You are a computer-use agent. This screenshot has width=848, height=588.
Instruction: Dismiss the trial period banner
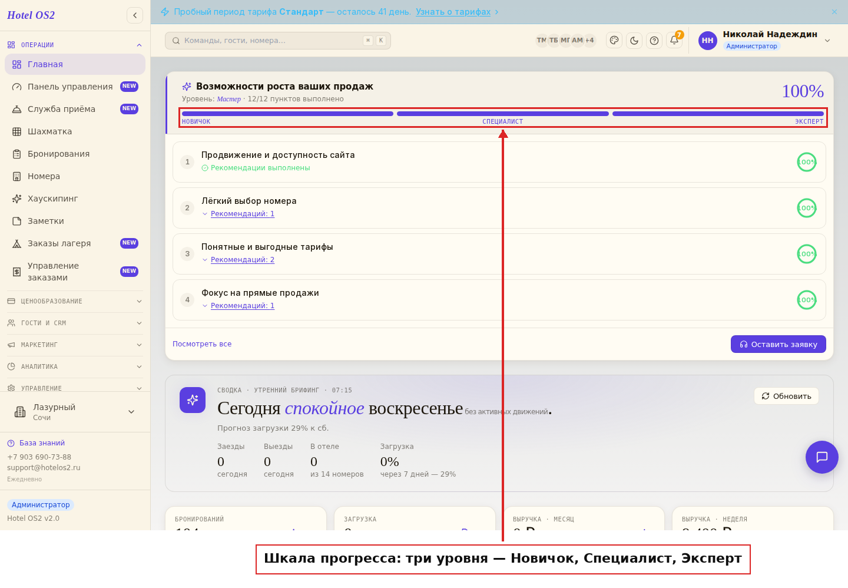coord(834,12)
